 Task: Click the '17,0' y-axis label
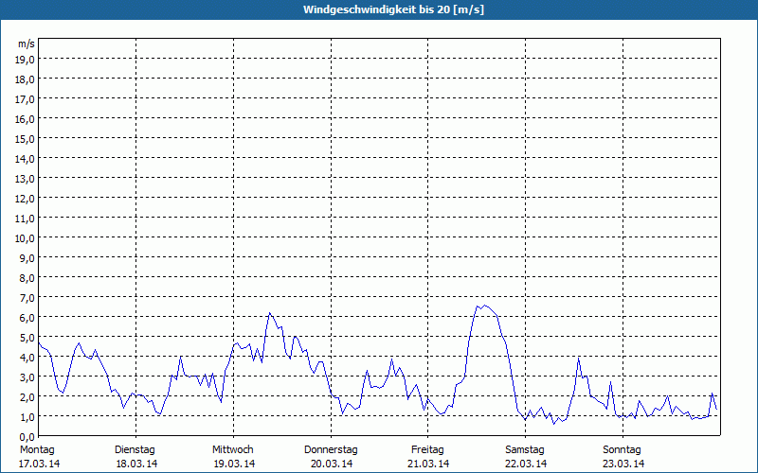click(25, 99)
